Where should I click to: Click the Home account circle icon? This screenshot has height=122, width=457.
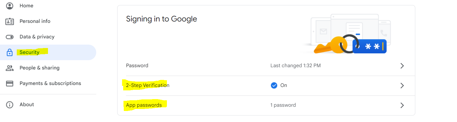click(10, 6)
